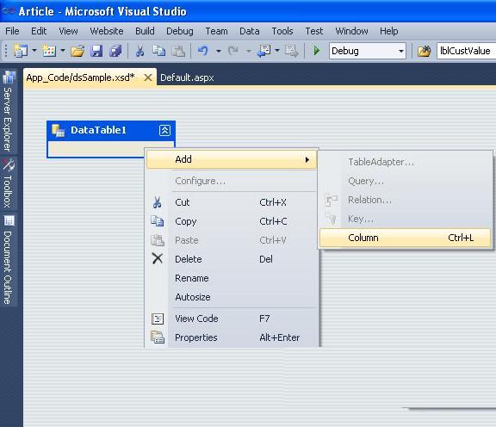
Task: Open the Redo history dropdown arrow
Action: pyautogui.click(x=248, y=51)
